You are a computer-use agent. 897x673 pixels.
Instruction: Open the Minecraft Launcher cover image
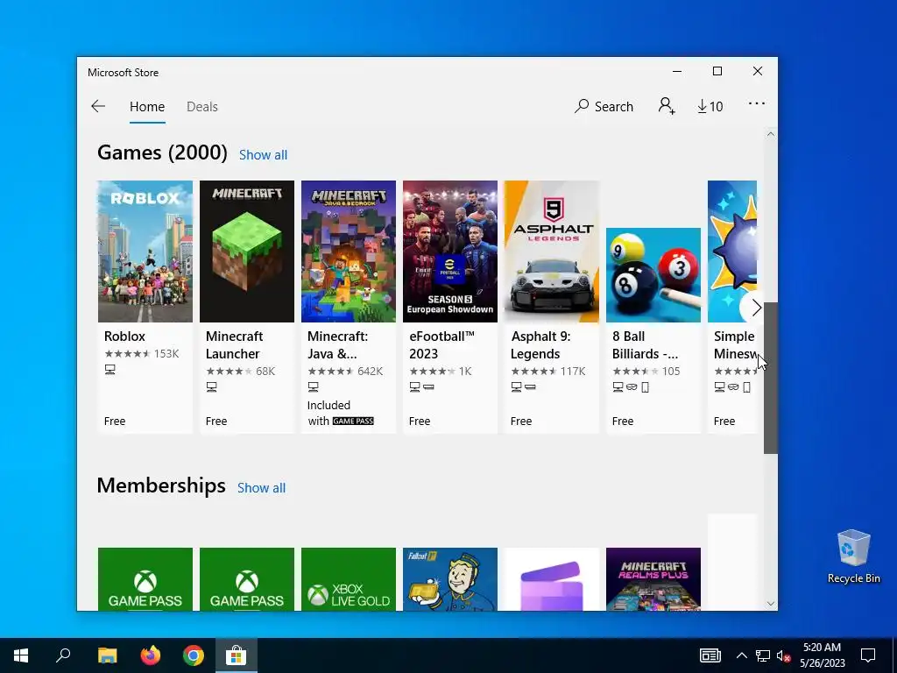tap(246, 251)
